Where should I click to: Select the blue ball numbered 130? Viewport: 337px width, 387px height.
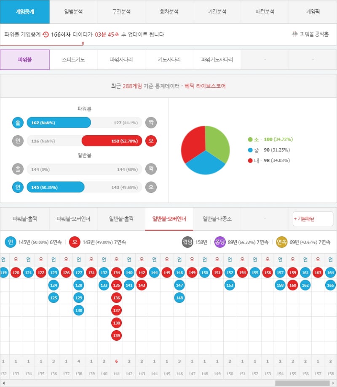[x=79, y=310]
